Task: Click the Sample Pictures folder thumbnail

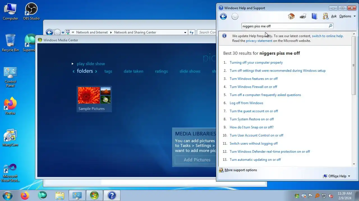Action: pos(94,99)
